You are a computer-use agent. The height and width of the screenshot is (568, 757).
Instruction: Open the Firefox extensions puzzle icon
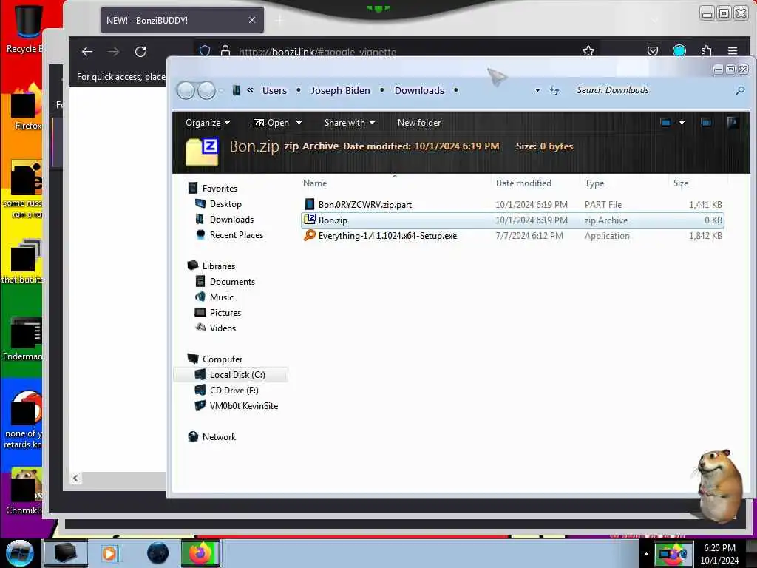point(706,51)
